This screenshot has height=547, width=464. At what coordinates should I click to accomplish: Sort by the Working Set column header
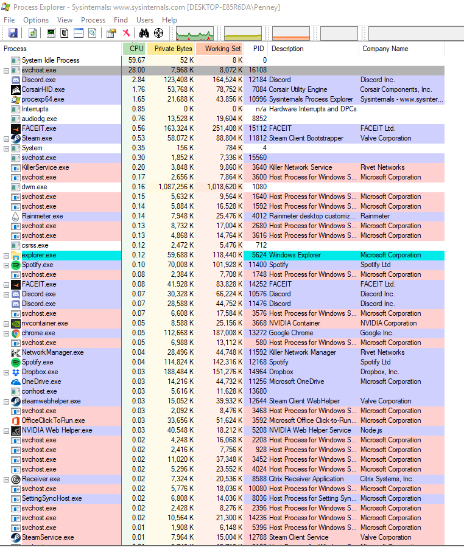(220, 49)
